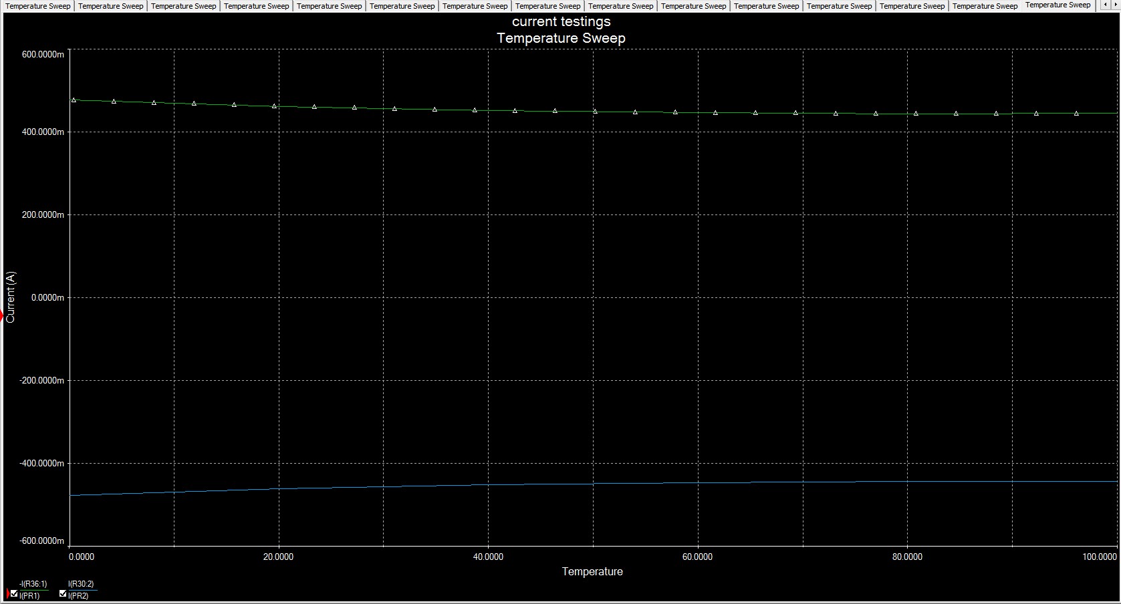Toggle the I(PR1) trace checkbox
This screenshot has height=604, width=1121.
coord(14,593)
